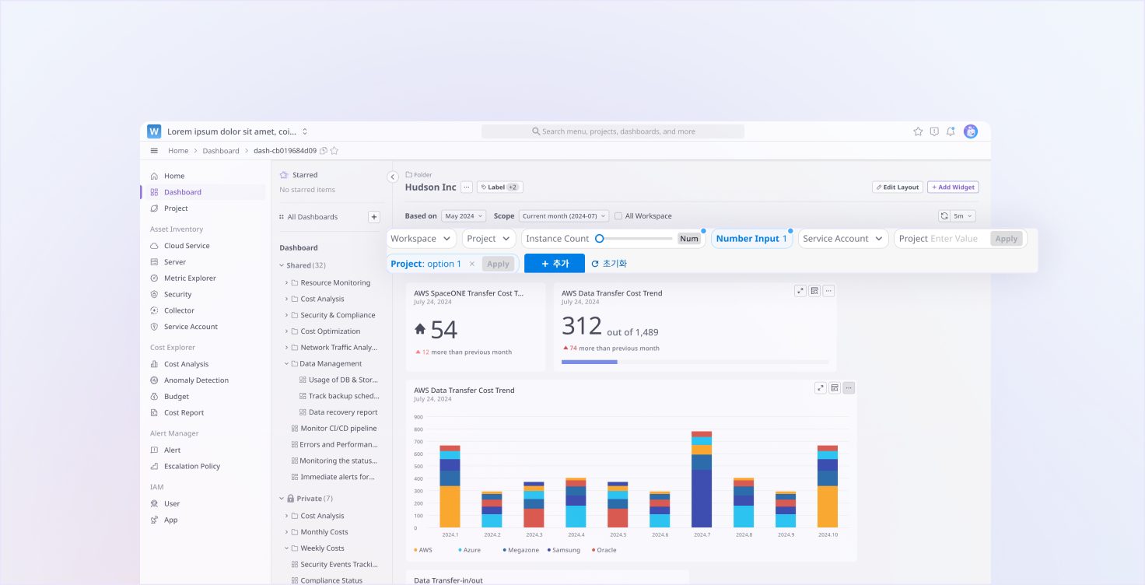Screen dimensions: 1145x585
Task: Copy the dashboard ID from the breadcrumb
Action: 324,151
